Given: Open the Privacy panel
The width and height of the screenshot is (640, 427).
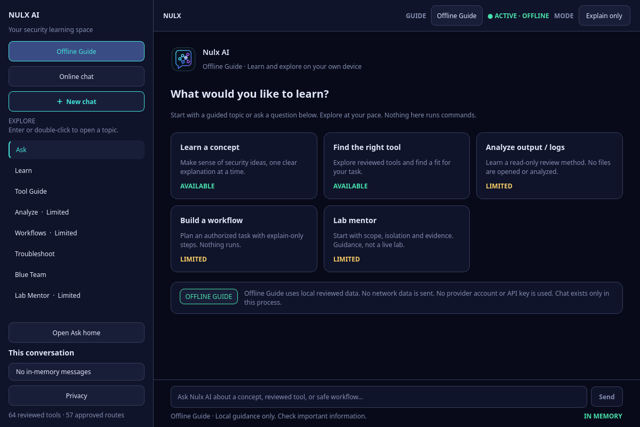Looking at the screenshot, I should [76, 396].
